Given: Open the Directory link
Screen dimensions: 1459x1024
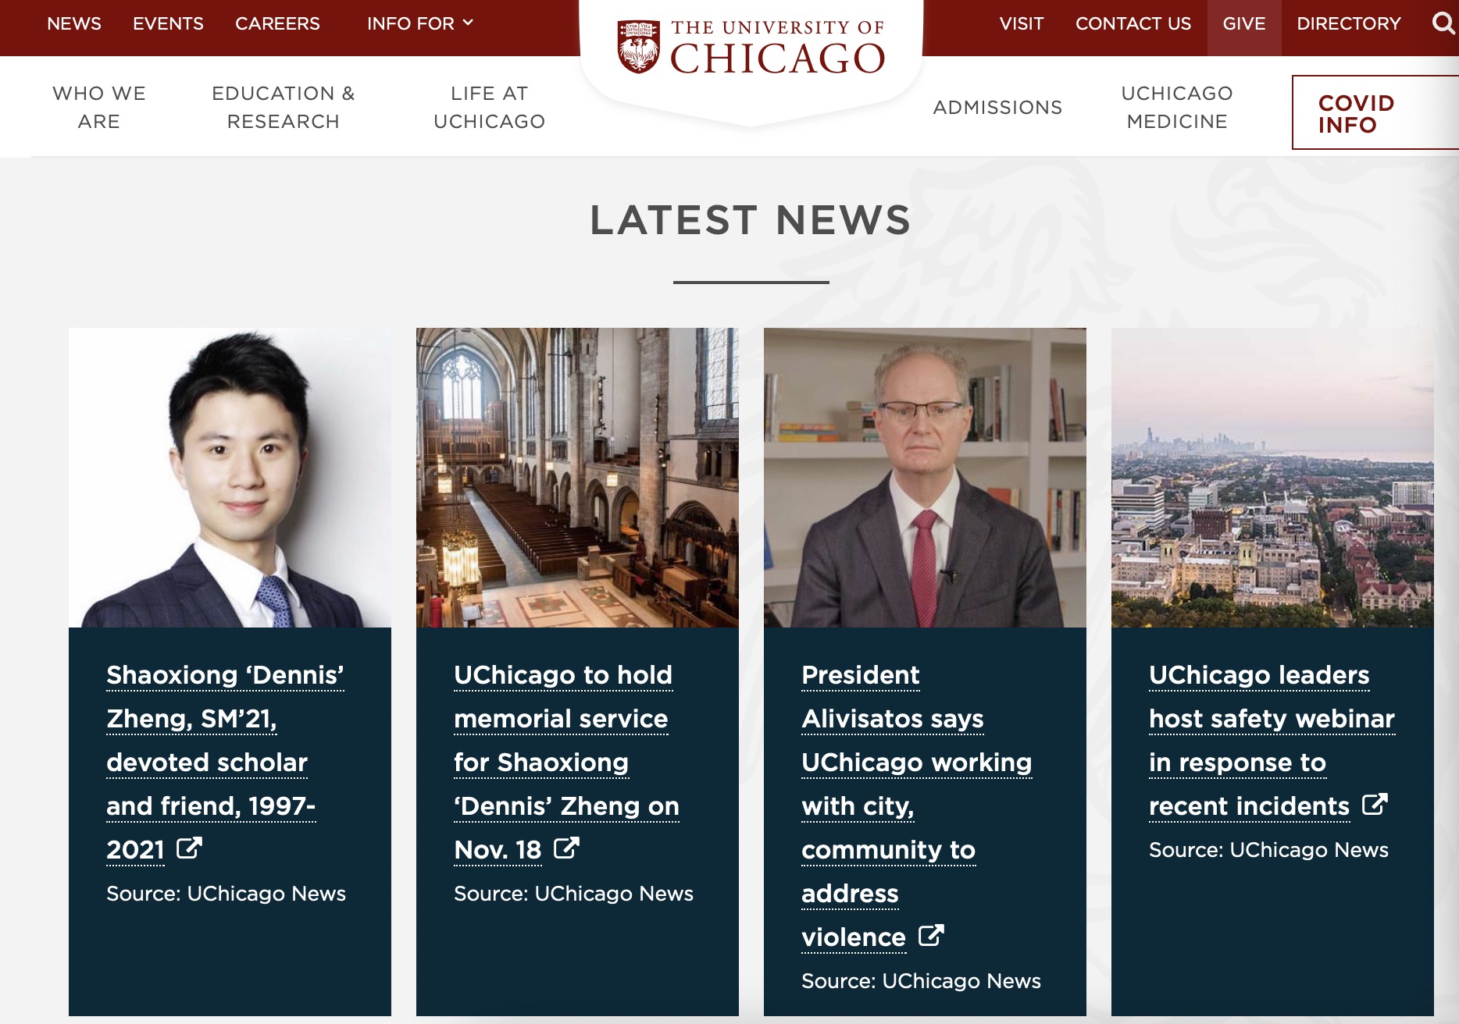Looking at the screenshot, I should coord(1349,23).
